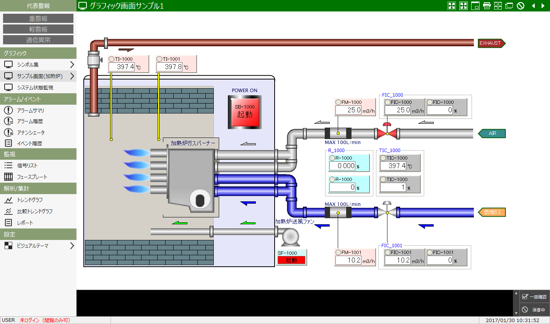Toggle the TIC-1000 temperature indicator circle
The width and height of the screenshot is (550, 324).
click(383, 158)
